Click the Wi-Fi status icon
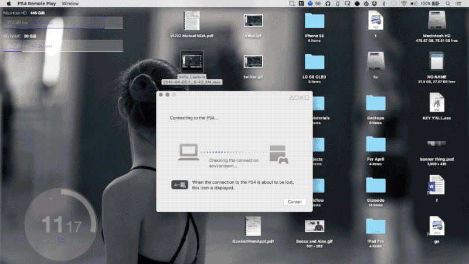Viewport: 469px width, 264px height. click(404, 4)
